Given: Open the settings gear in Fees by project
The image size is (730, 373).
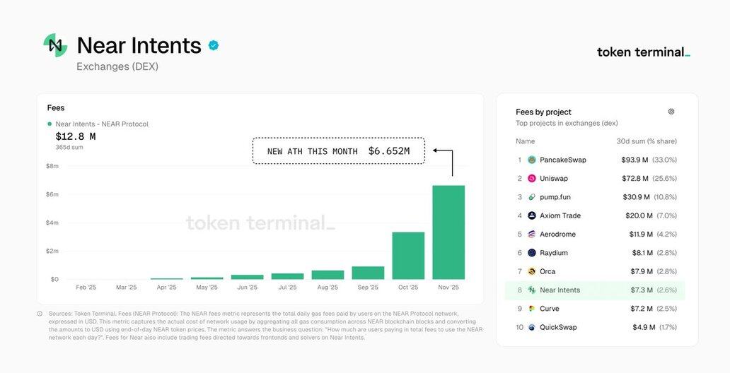Looking at the screenshot, I should (671, 112).
